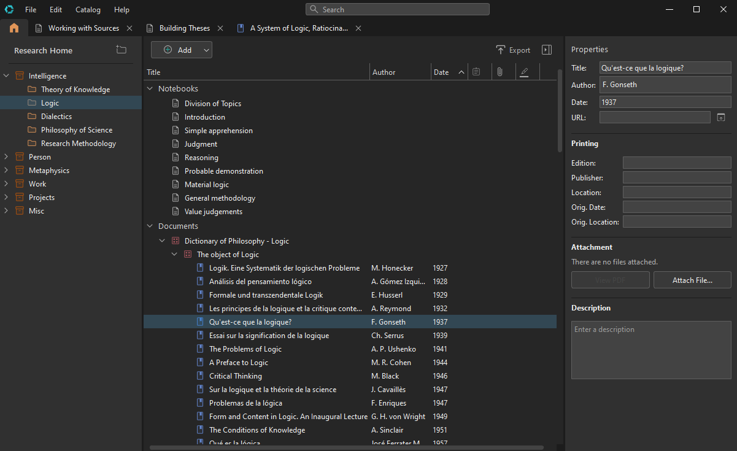Click the Home tab icon
The image size is (737, 451).
[14, 28]
